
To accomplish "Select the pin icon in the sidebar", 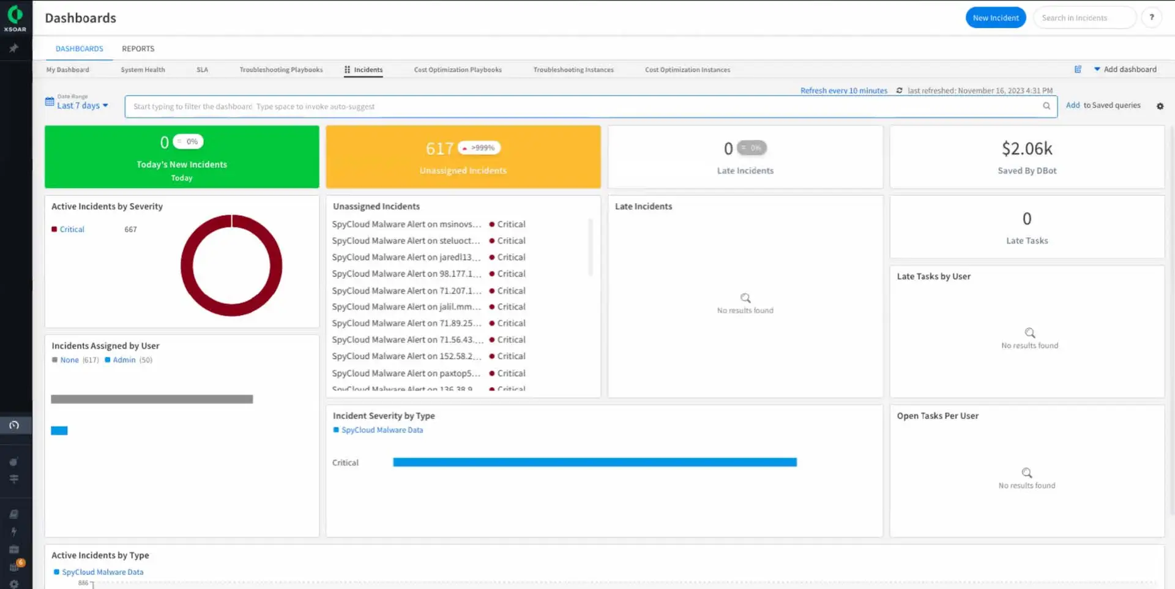I will point(13,48).
